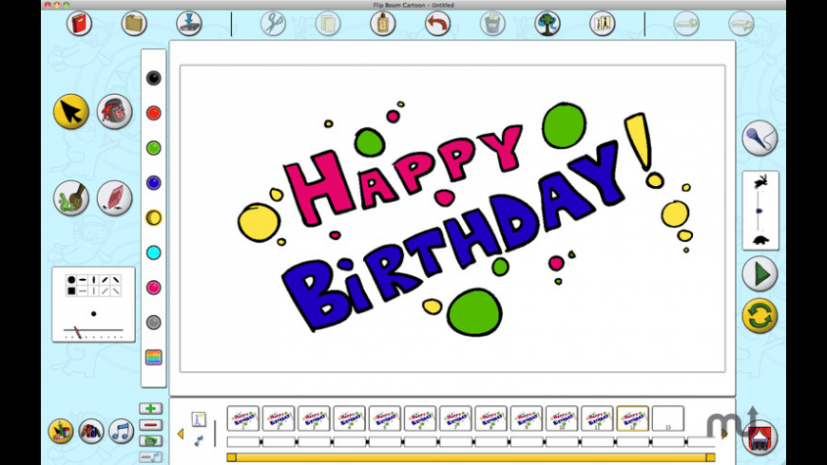Screen dimensions: 827x465
Task: Pick the green color swatch
Action: 153,148
